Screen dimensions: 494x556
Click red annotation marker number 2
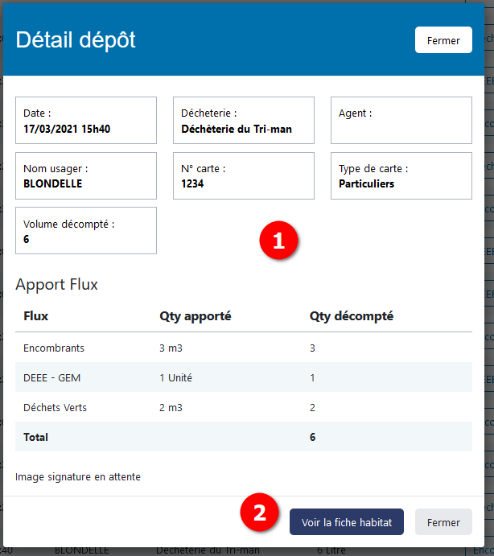(x=259, y=513)
